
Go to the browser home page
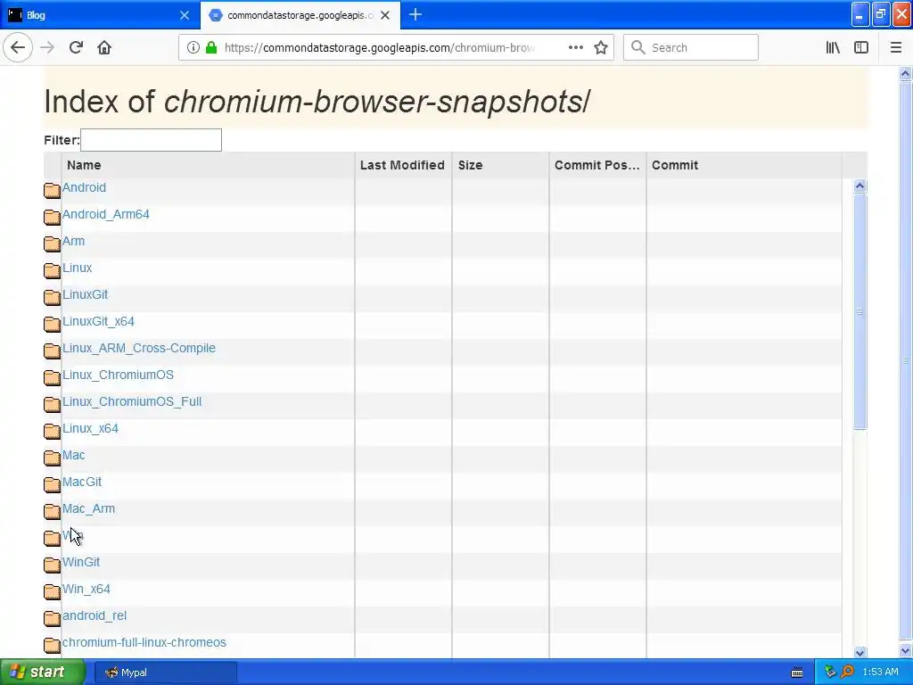pos(104,47)
